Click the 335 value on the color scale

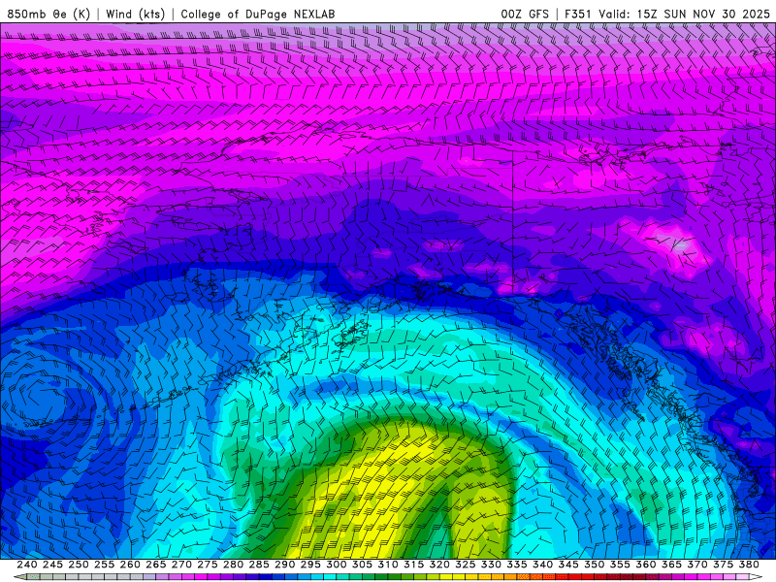(x=517, y=565)
